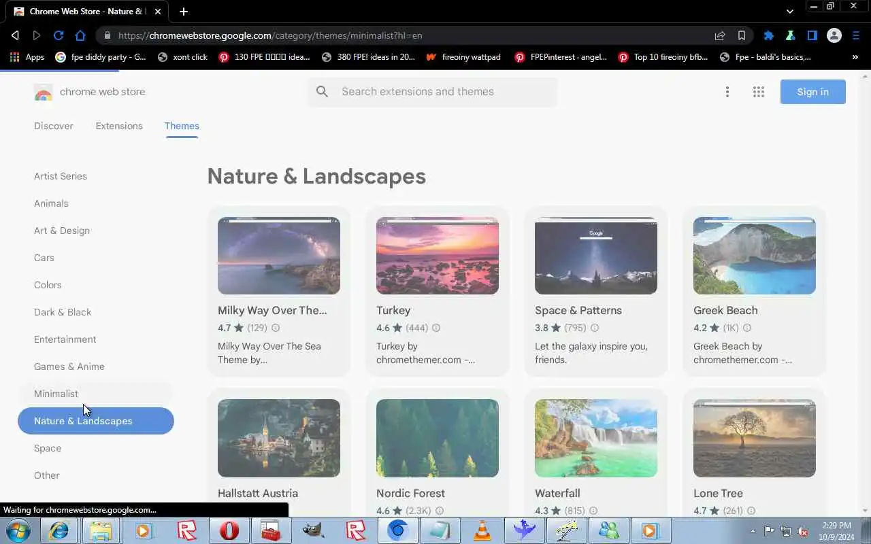Open the Turkey theme thumbnail
This screenshot has width=871, height=544.
pyautogui.click(x=438, y=256)
